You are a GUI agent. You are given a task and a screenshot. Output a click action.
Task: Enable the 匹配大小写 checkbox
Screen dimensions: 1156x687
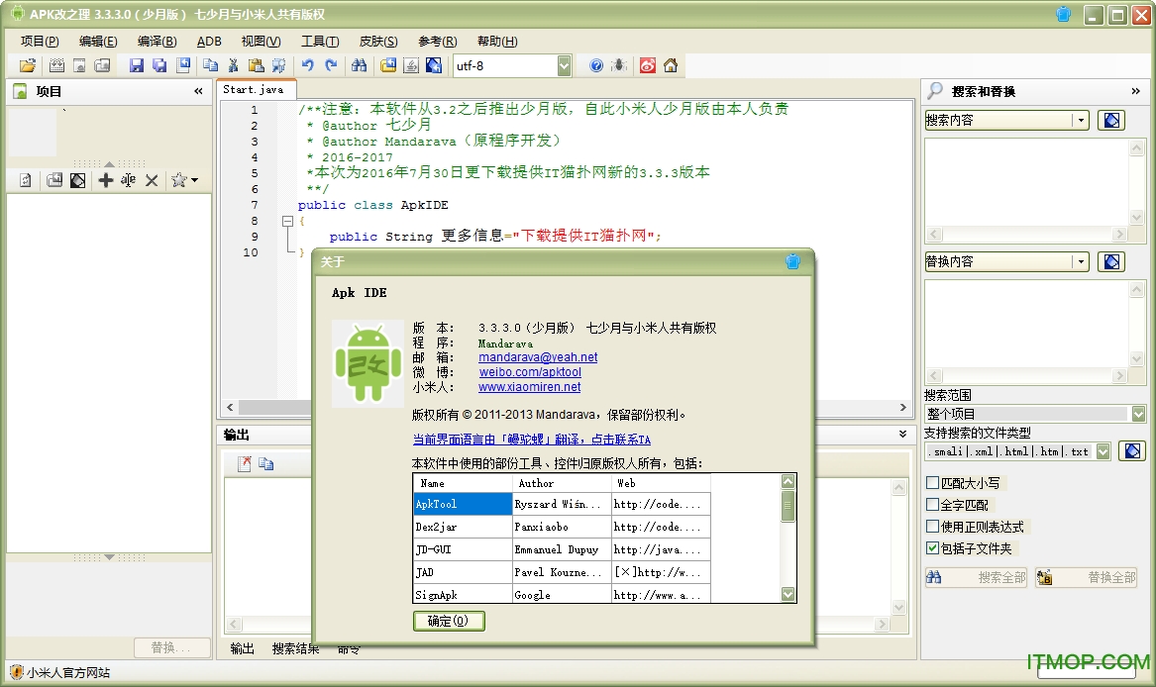click(x=932, y=483)
